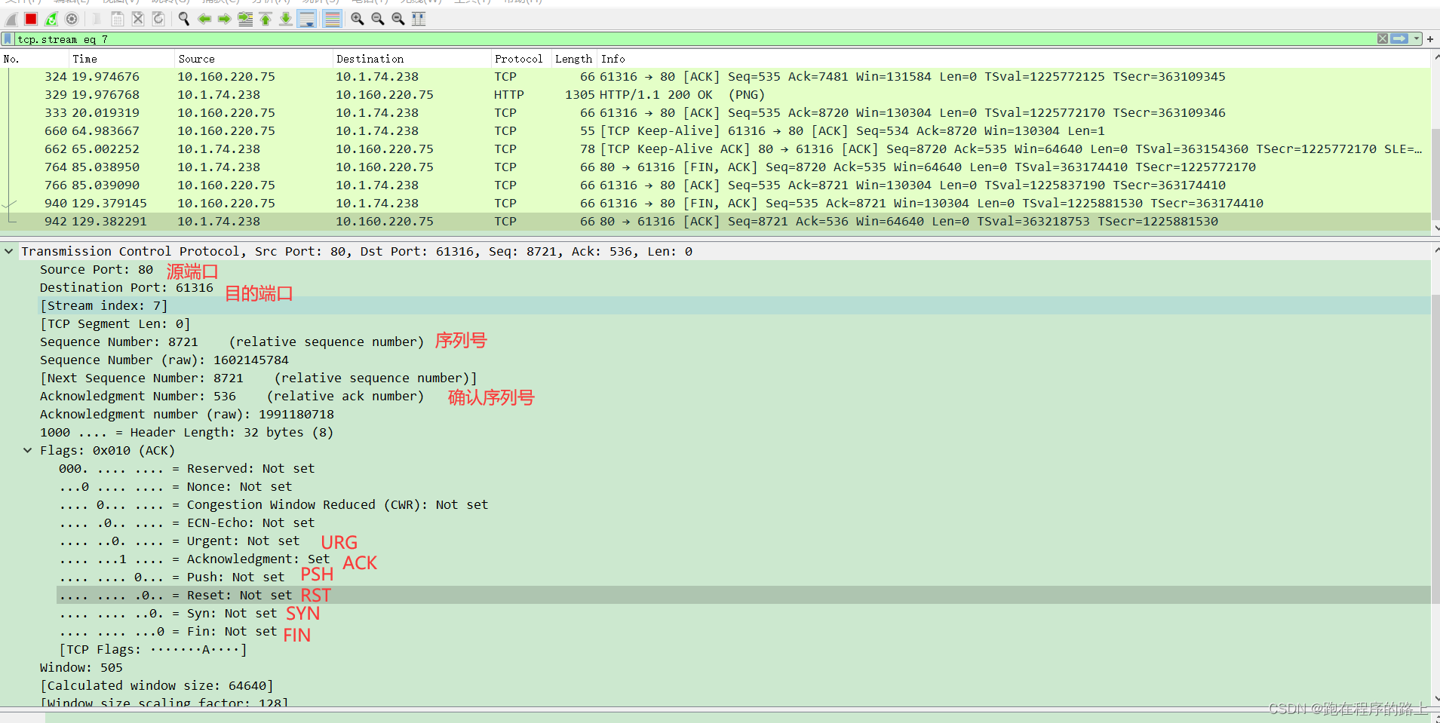Select packet 940 FIN, ACK row
The image size is (1440, 723).
[715, 204]
